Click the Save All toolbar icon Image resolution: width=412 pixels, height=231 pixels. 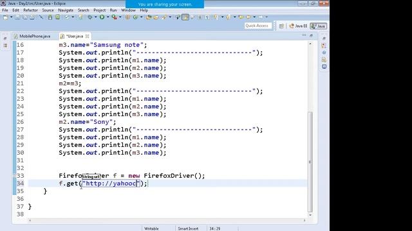(x=24, y=17)
